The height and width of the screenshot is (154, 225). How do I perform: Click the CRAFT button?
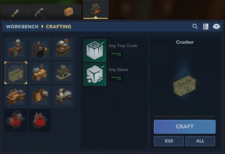185,127
